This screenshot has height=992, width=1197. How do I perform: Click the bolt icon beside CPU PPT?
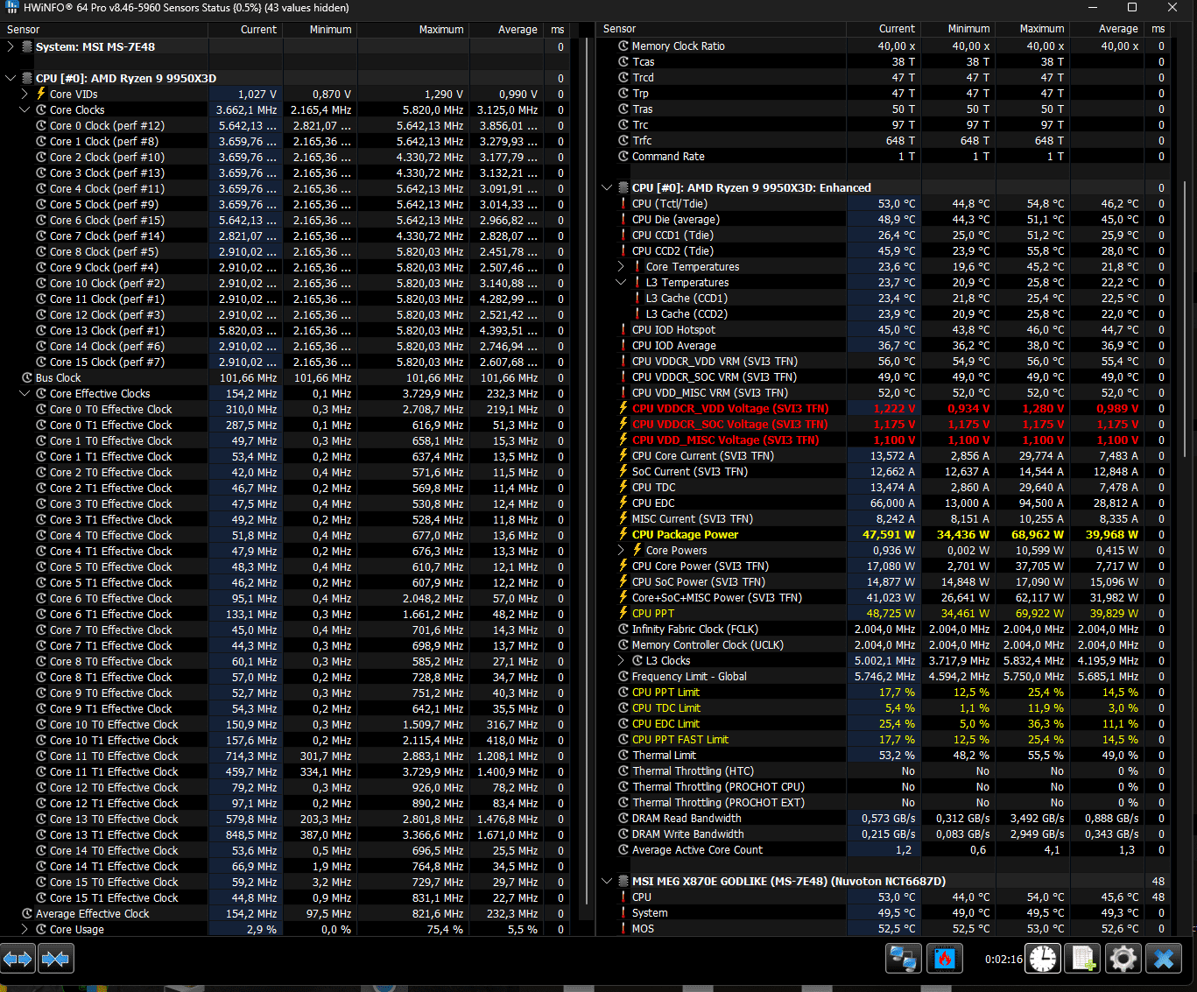point(623,613)
